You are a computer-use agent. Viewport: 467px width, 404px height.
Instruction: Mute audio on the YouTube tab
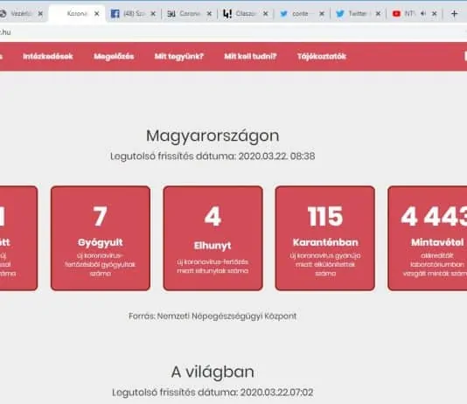coord(423,13)
